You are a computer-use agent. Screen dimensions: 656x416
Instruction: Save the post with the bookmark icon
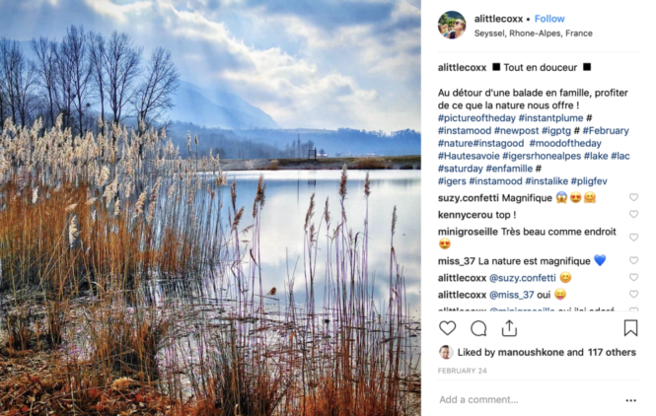pos(630,328)
